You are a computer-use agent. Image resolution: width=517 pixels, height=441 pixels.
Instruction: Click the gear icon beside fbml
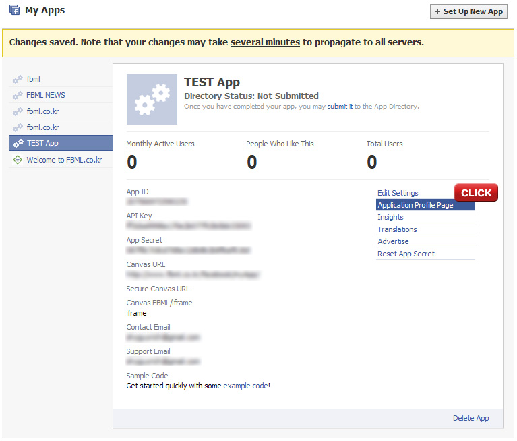pos(18,79)
